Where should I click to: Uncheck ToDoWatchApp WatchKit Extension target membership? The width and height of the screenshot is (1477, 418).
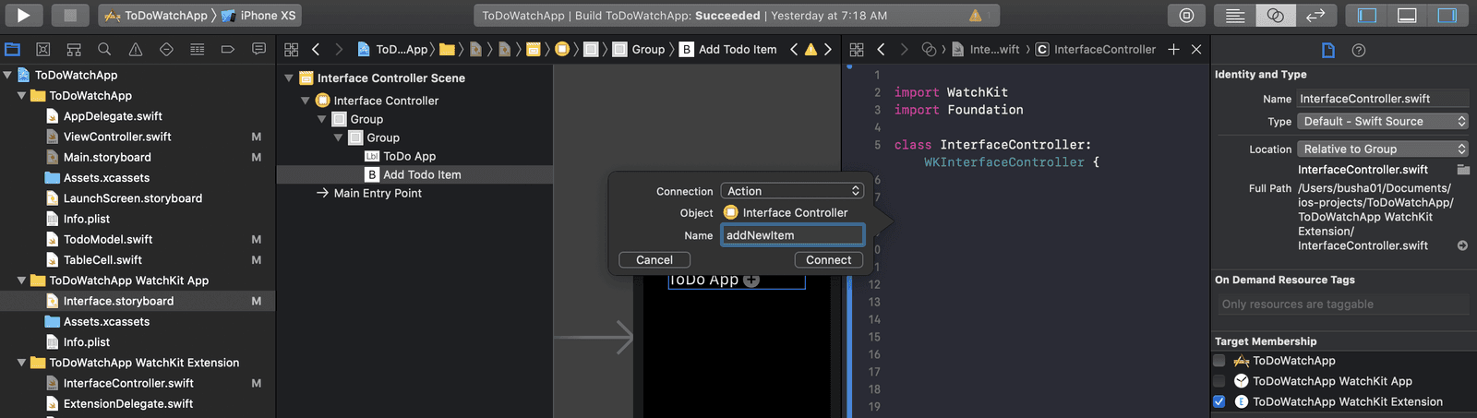coord(1219,401)
